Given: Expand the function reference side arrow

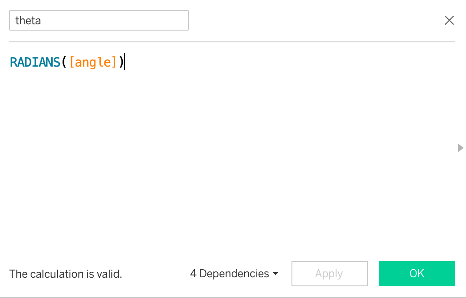Looking at the screenshot, I should tap(460, 148).
